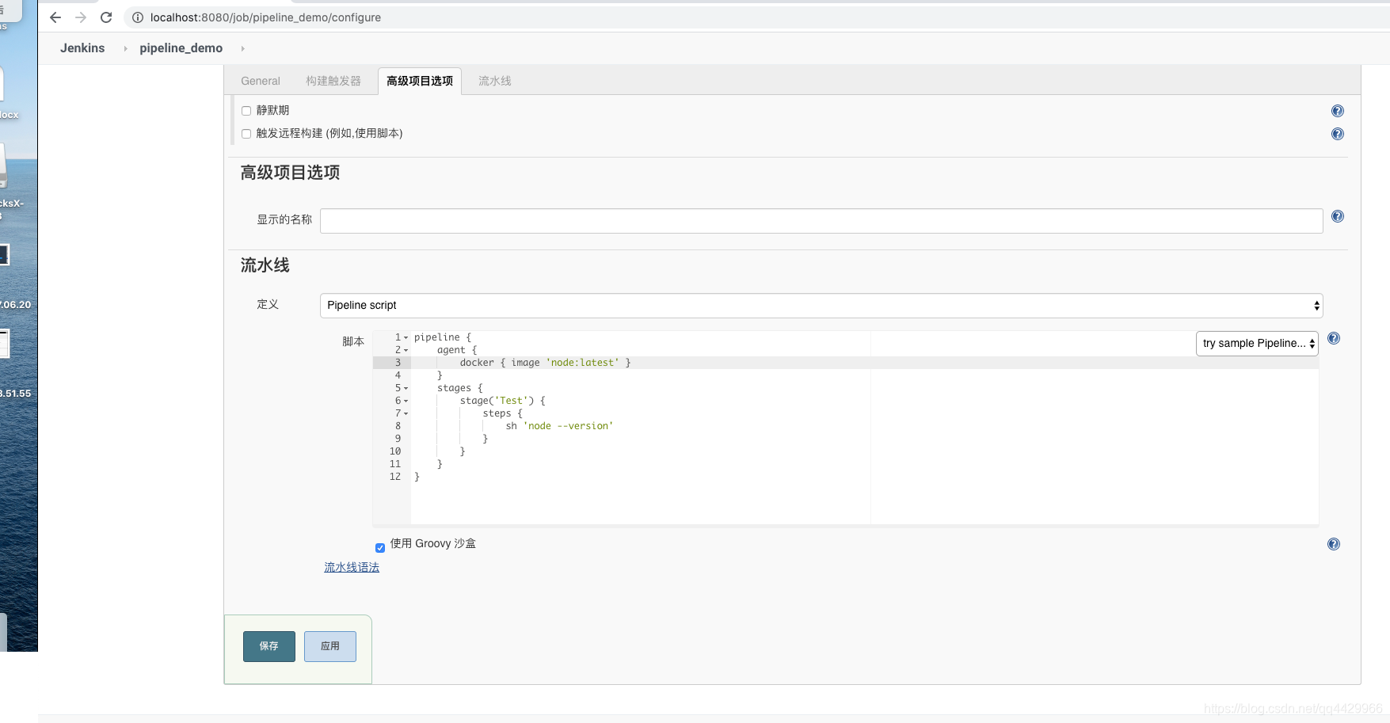The width and height of the screenshot is (1390, 723).
Task: Open help for 使用 Groovy 沙盒
Action: tap(1334, 544)
